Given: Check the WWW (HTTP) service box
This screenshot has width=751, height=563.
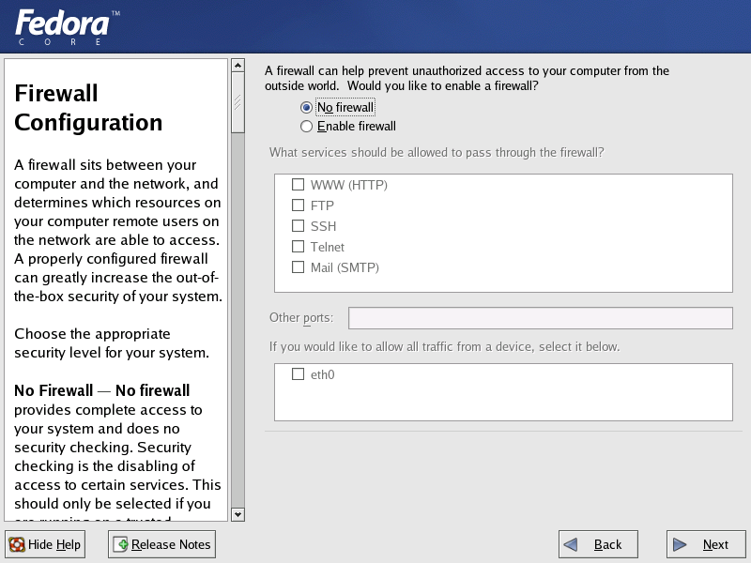Looking at the screenshot, I should click(298, 184).
